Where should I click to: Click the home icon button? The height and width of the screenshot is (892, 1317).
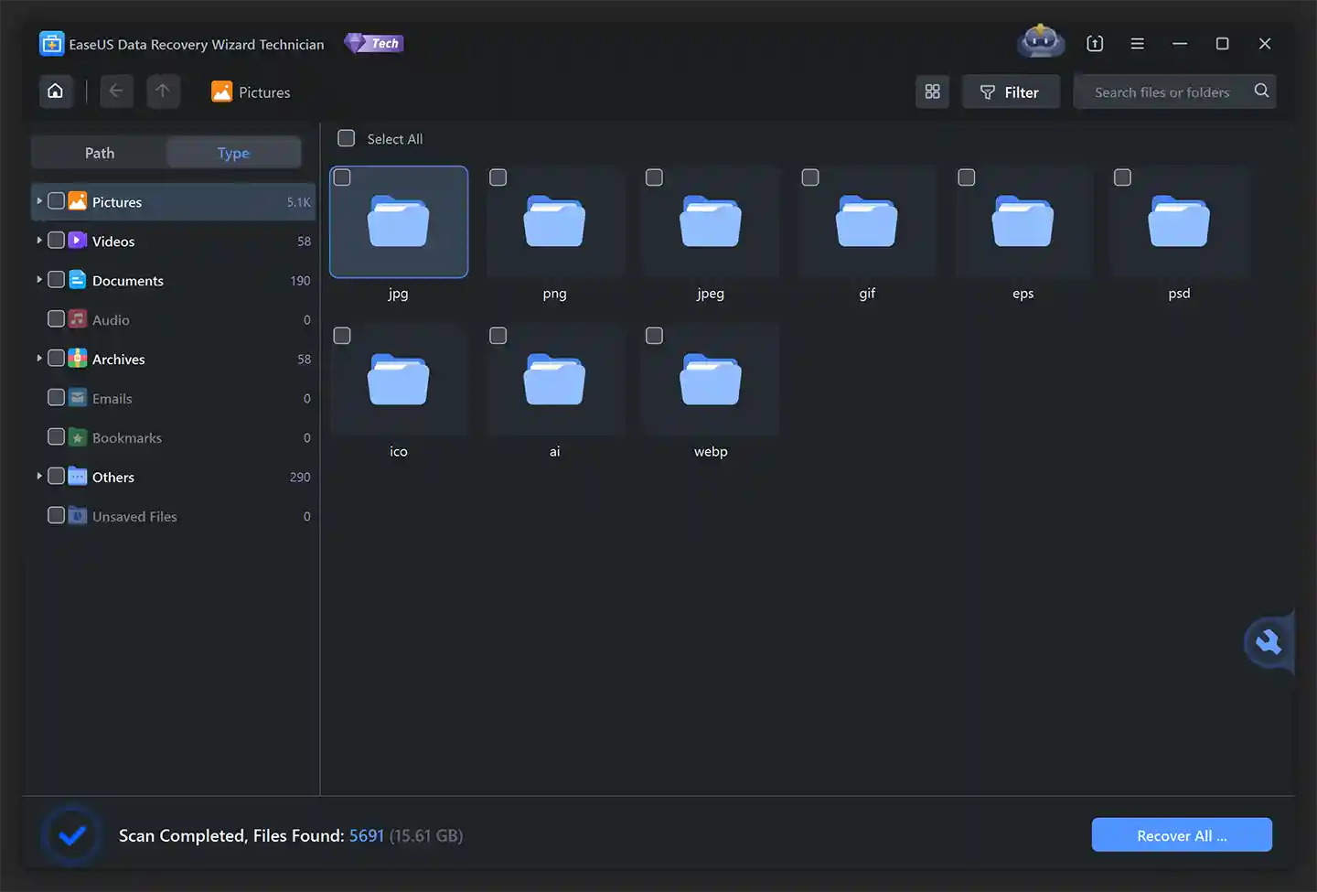coord(56,91)
